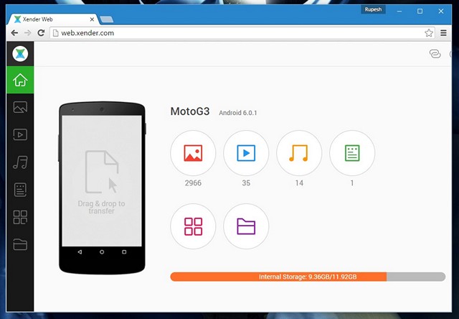Click the Rupesh profile button
The image size is (459, 319).
373,9
